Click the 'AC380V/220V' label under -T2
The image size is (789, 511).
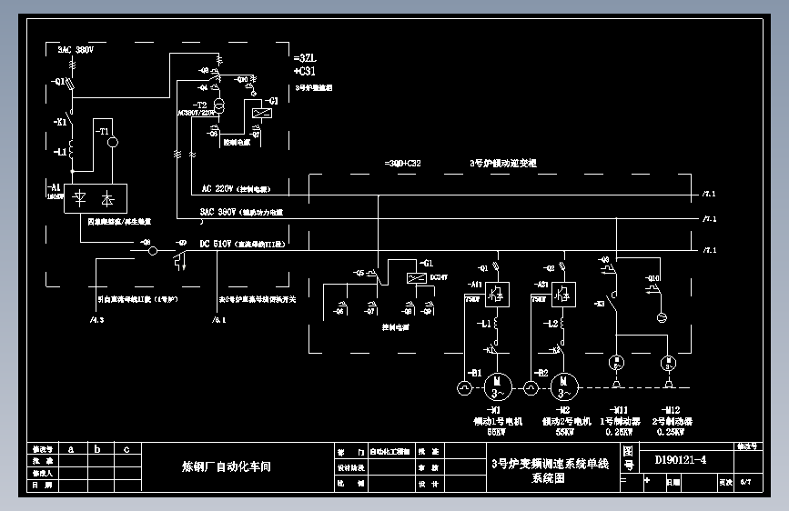(x=197, y=113)
